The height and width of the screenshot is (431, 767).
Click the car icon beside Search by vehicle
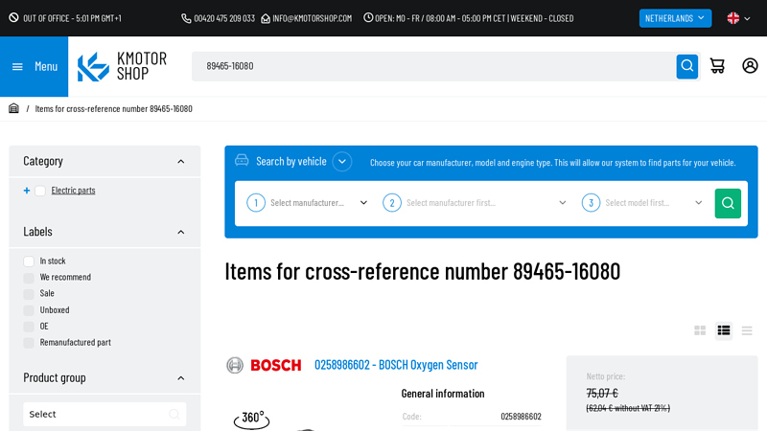tap(242, 160)
